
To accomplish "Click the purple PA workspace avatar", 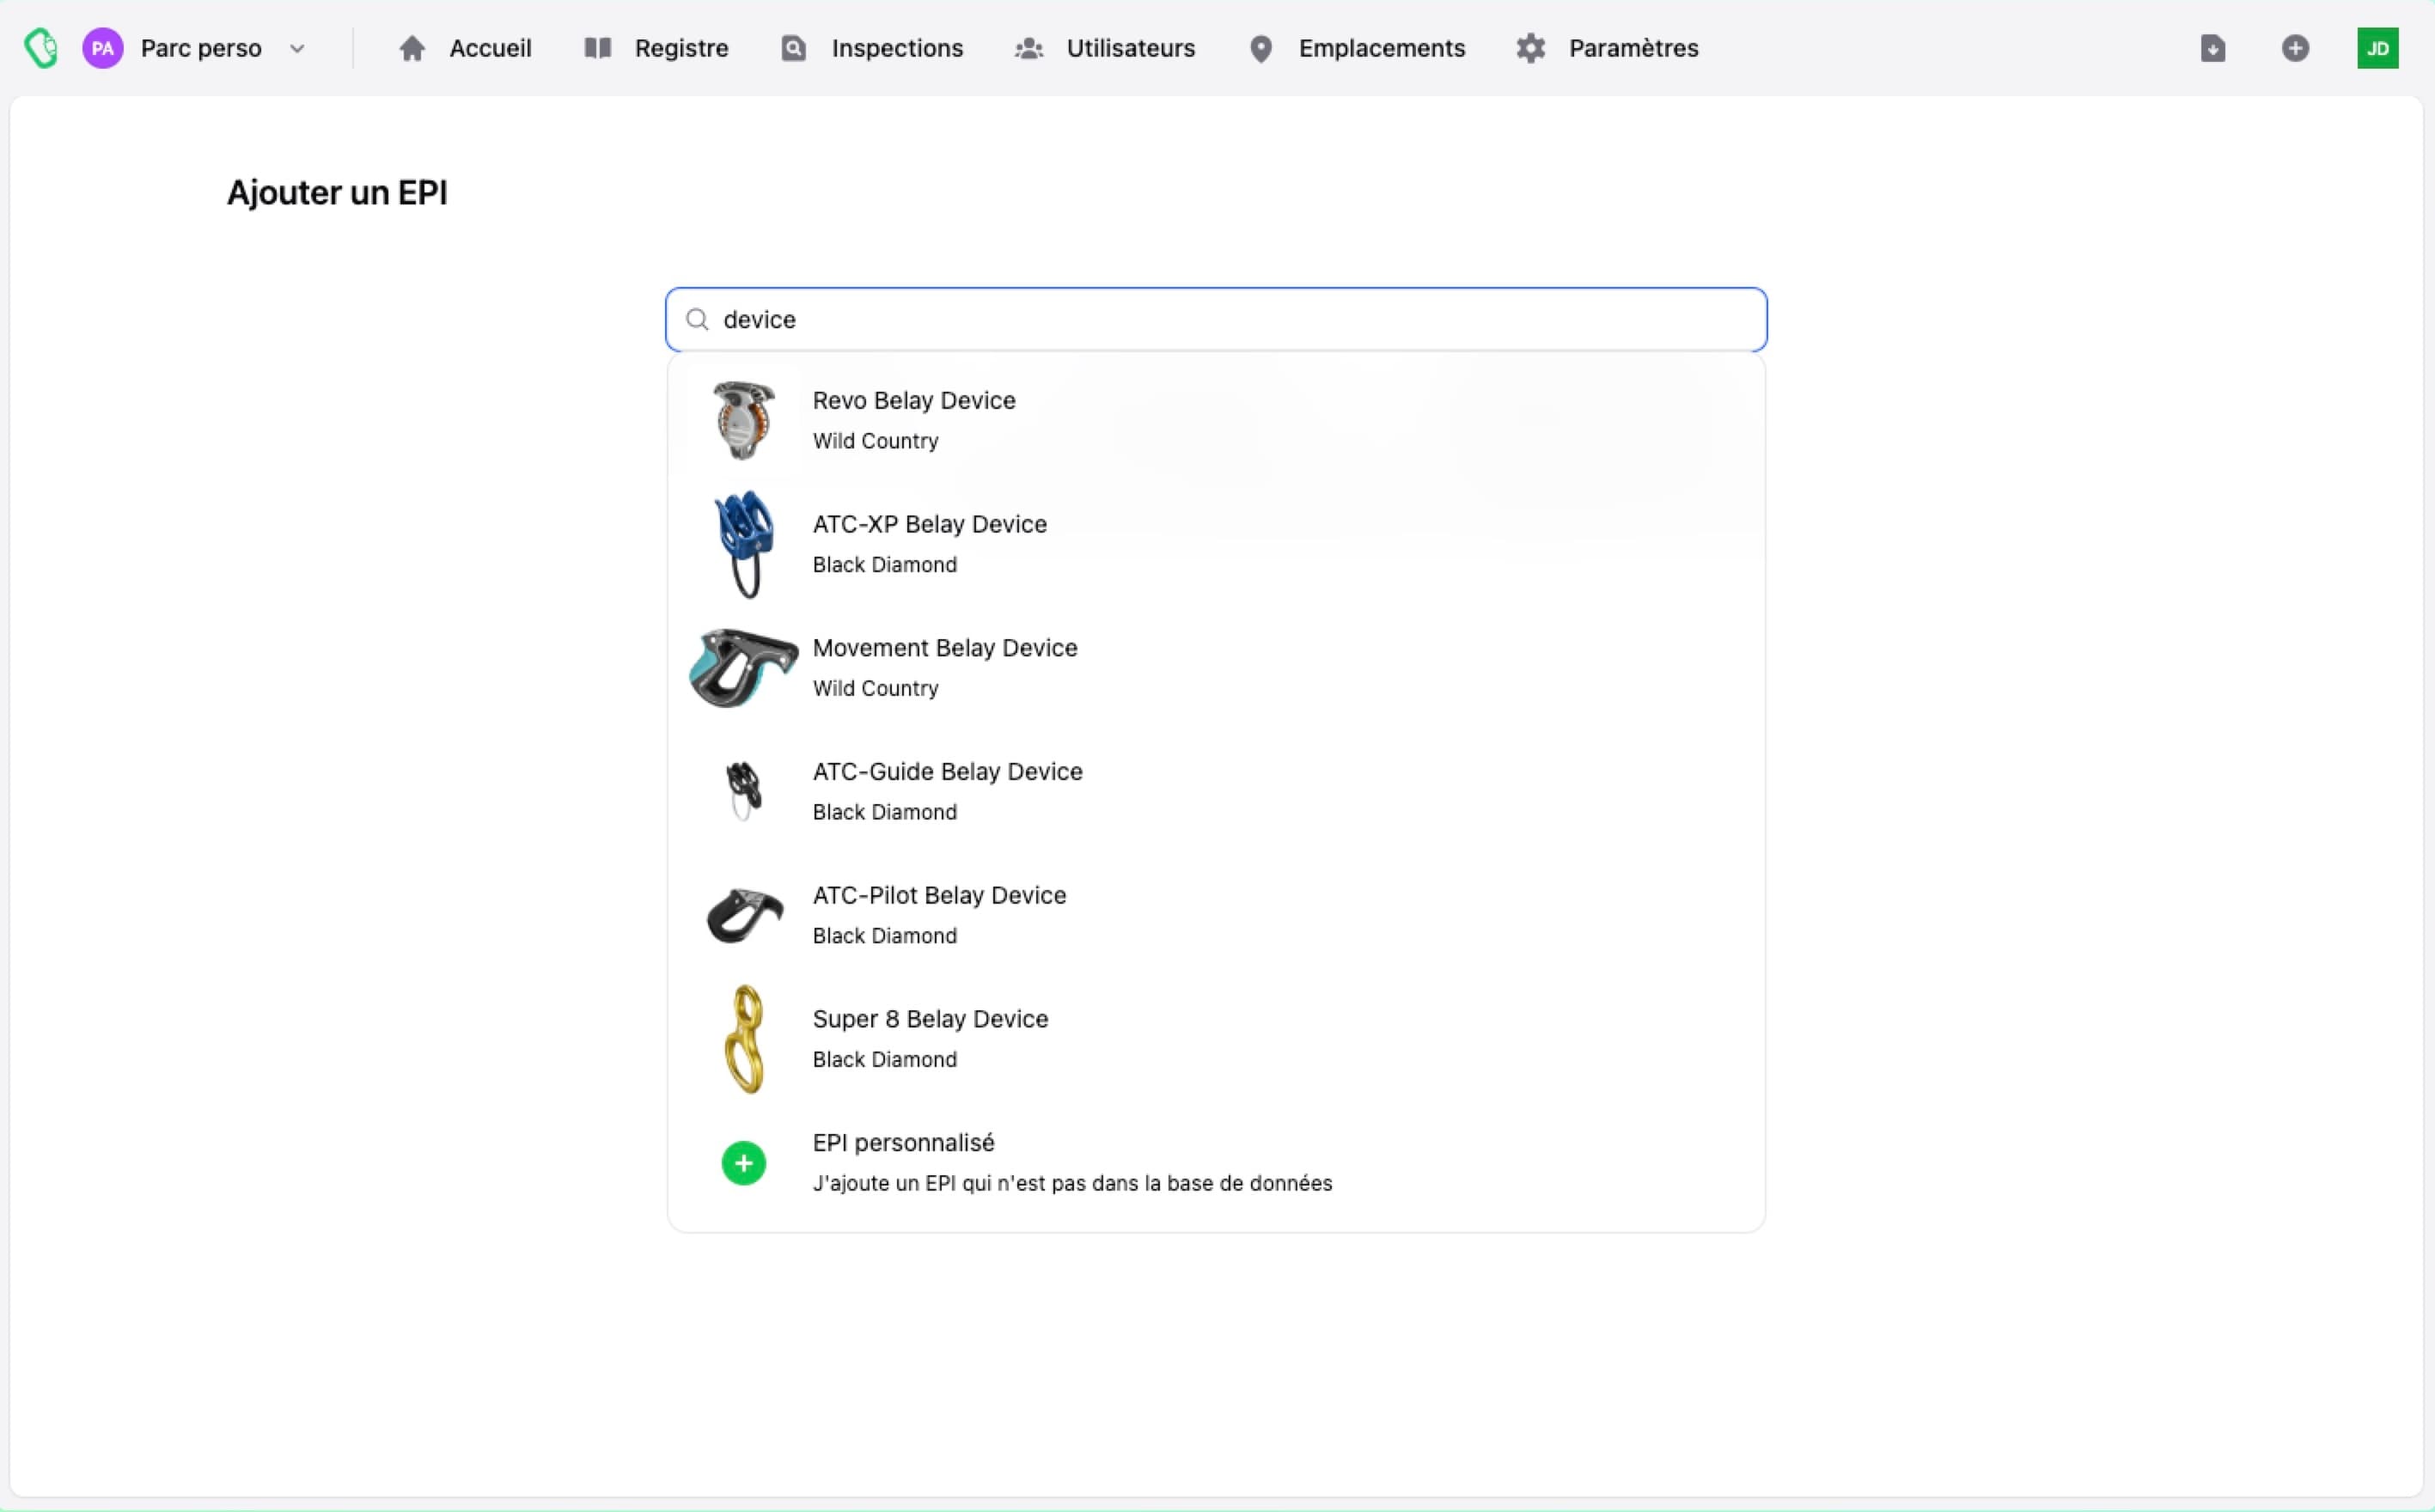I will [102, 48].
